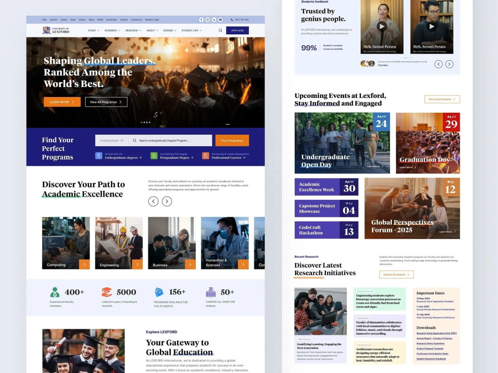
Task: Play the right Mrh. Seroni Perara video
Action: [x=432, y=26]
